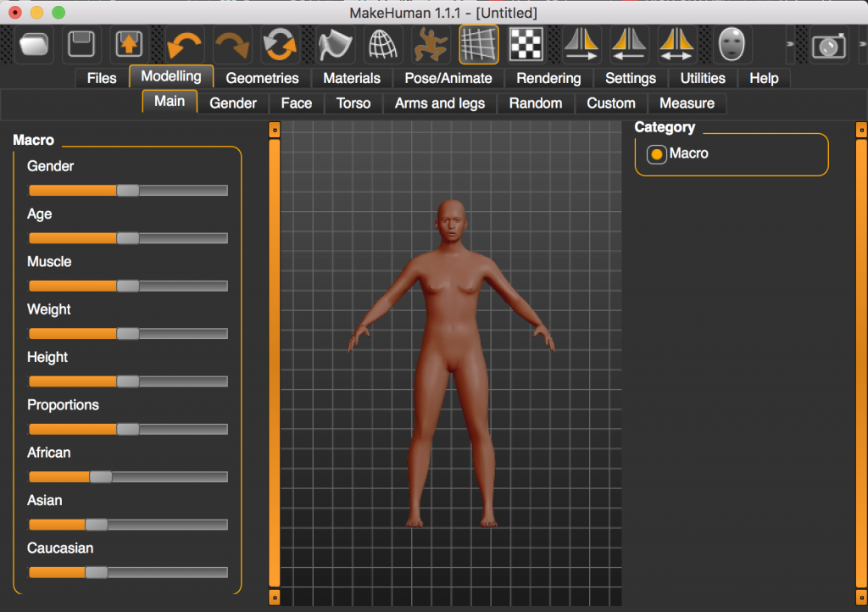Click the Gender slider handle
This screenshot has height=612, width=868.
pos(128,191)
